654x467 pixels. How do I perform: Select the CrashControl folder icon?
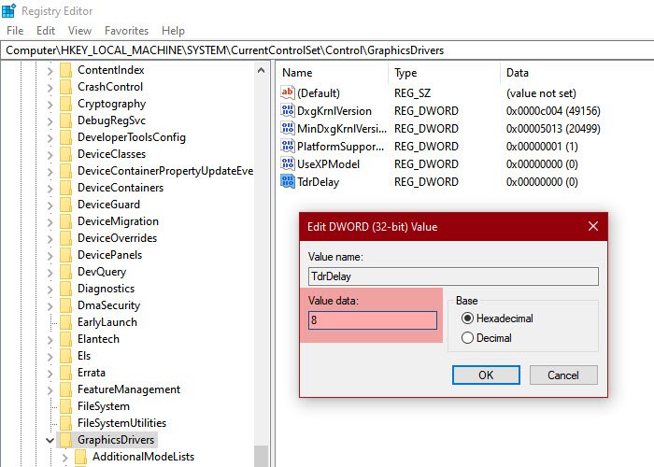(x=65, y=87)
